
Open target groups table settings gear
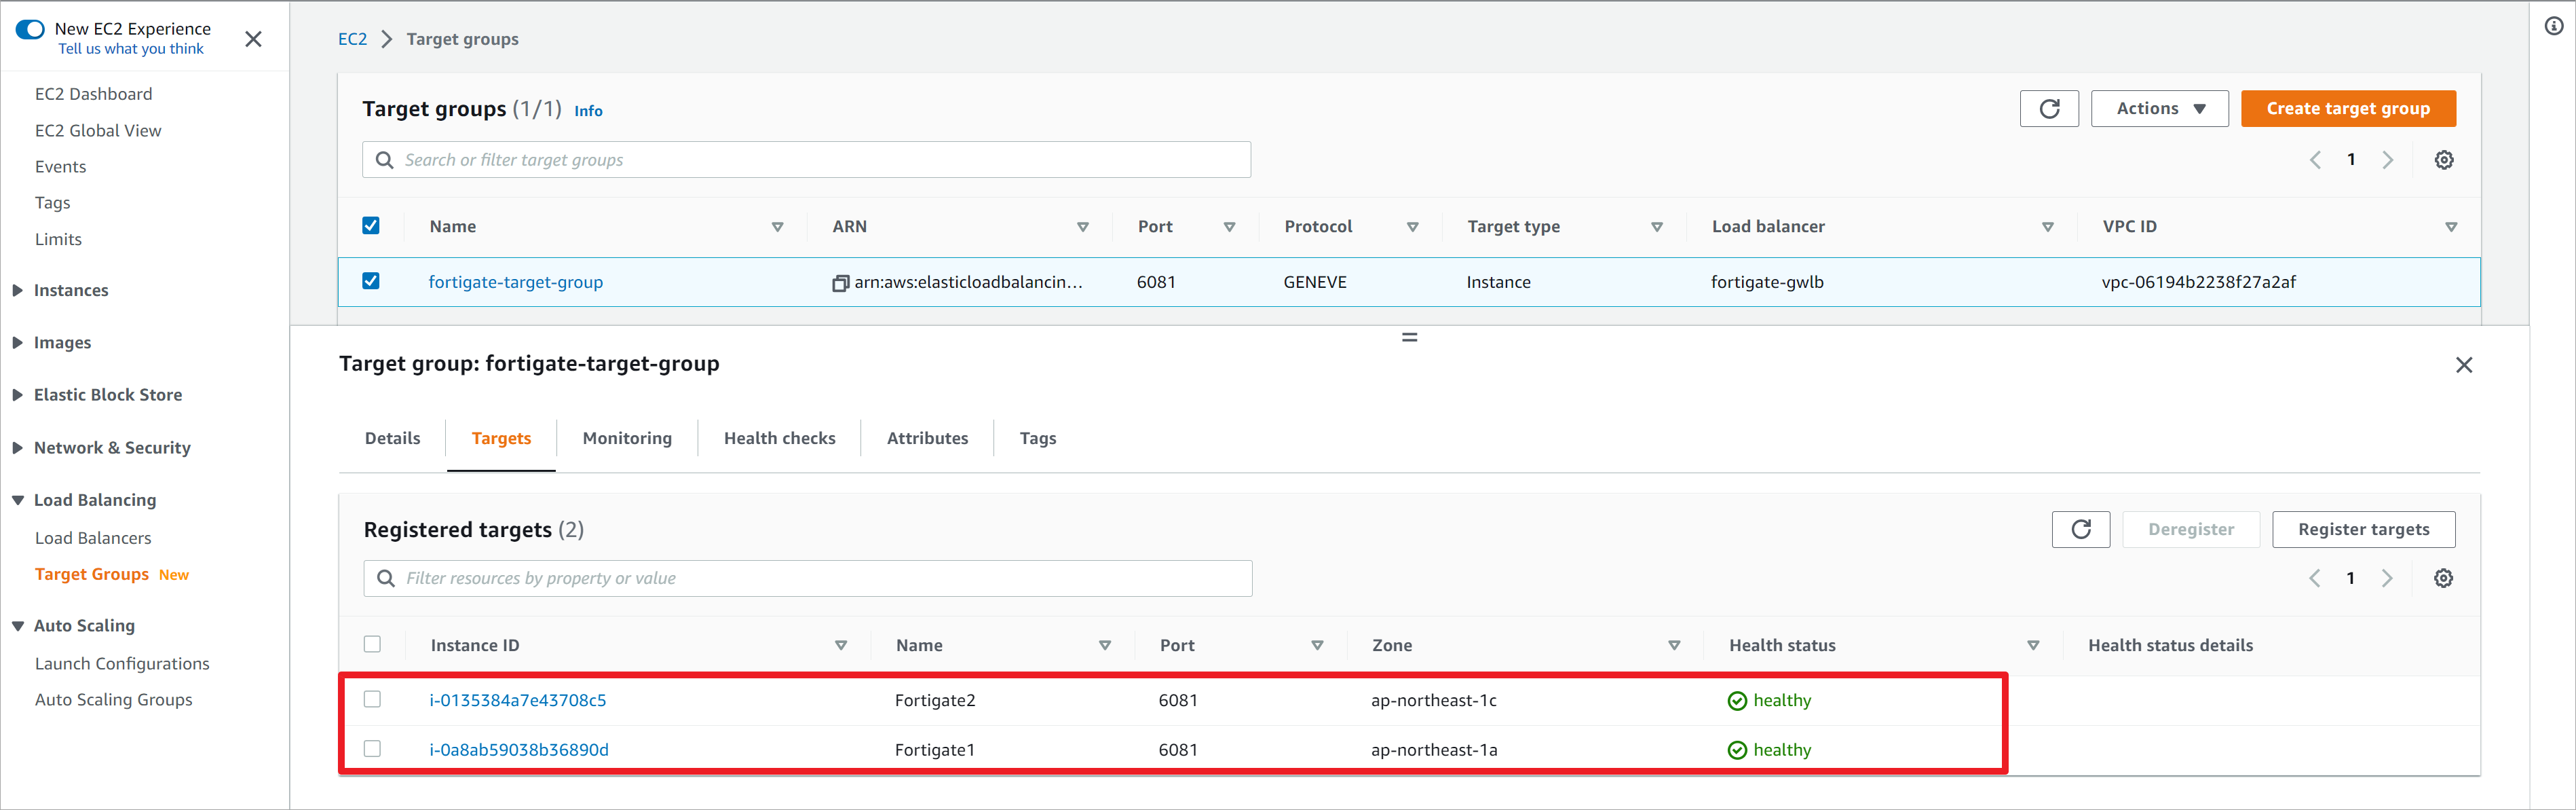tap(2444, 160)
